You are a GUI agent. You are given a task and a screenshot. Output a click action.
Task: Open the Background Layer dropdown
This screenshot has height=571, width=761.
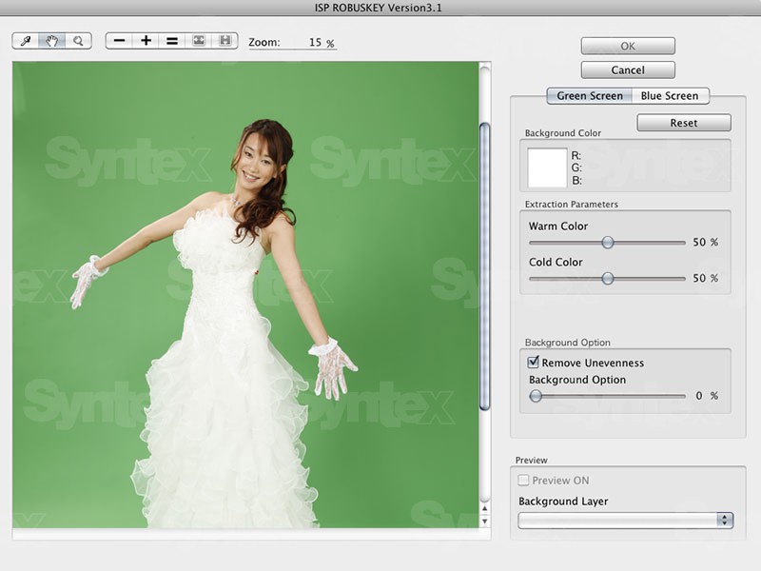[x=626, y=520]
